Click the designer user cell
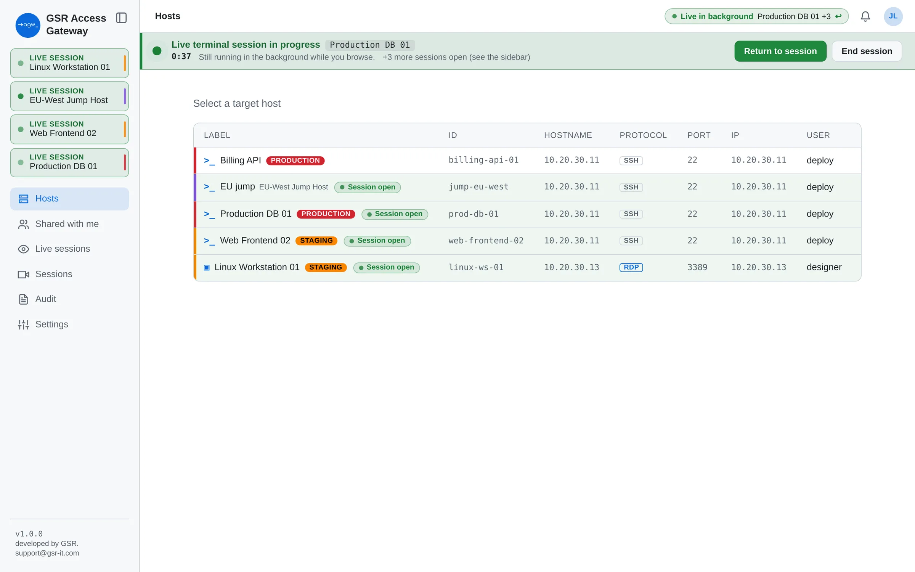The width and height of the screenshot is (915, 572). [824, 267]
